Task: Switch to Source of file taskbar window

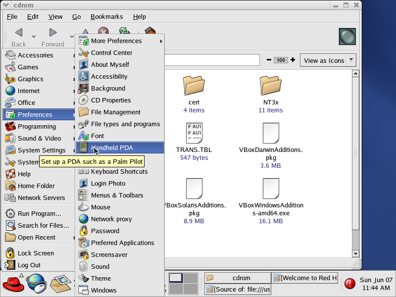Action: tap(238, 289)
